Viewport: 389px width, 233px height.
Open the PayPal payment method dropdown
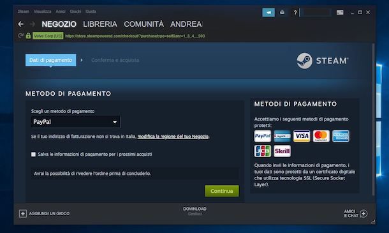click(76, 122)
